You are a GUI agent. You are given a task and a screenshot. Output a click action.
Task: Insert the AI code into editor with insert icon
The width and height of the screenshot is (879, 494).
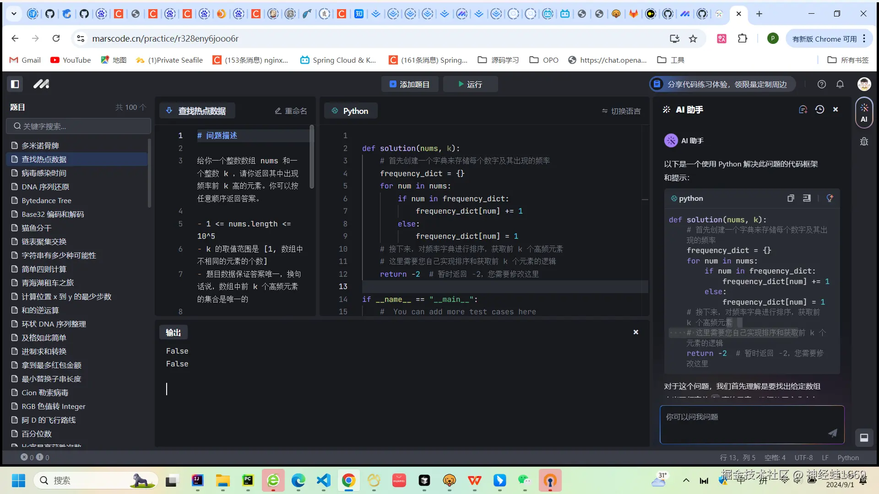[807, 198]
